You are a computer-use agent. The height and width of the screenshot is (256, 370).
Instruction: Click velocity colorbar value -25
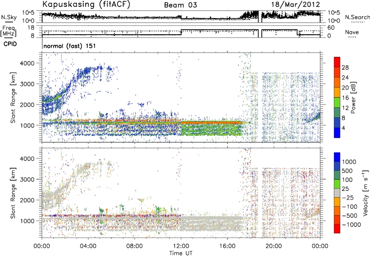pyautogui.click(x=347, y=197)
